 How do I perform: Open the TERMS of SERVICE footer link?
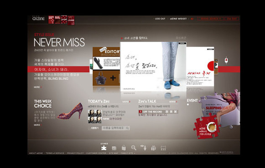[x=55, y=153]
